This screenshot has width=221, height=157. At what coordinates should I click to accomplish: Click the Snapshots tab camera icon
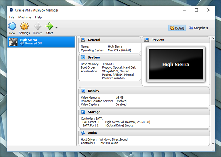191,28
